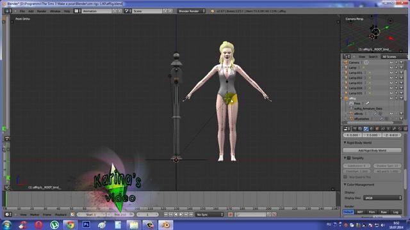410x230 pixels.
Task: Open the timeline Marker menu
Action: point(35,215)
